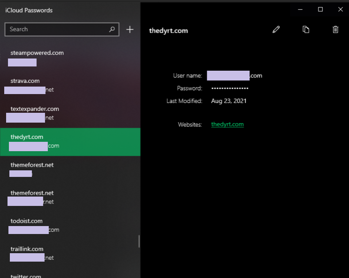Click the masked password dots

point(230,88)
